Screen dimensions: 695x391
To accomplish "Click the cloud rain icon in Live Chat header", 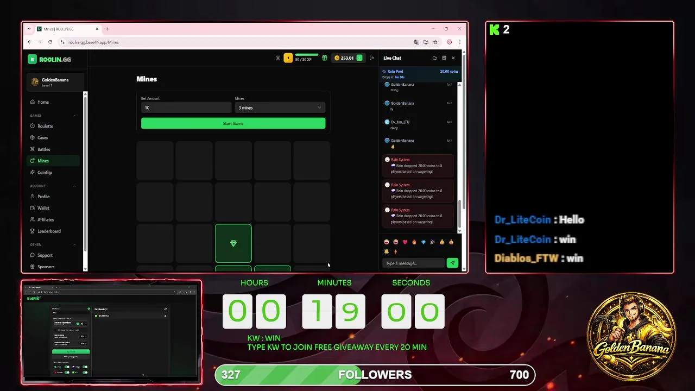I will point(434,58).
